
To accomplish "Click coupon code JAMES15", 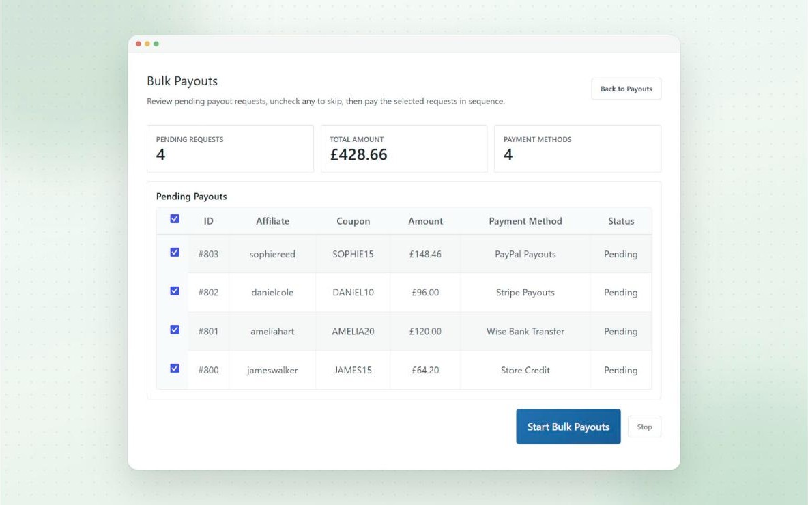I will pyautogui.click(x=353, y=370).
